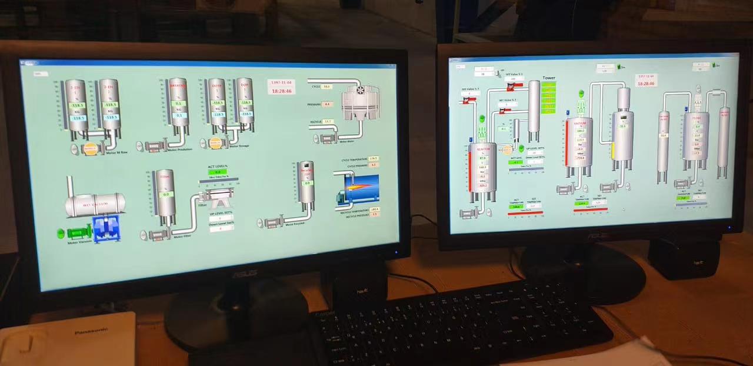This screenshot has width=753, height=366.
Task: Click the Motor Production pump icon
Action: pos(156,146)
